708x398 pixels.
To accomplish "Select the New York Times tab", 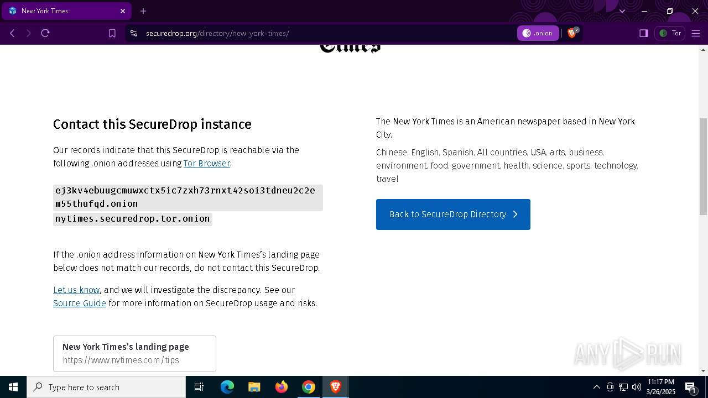I will (x=66, y=11).
